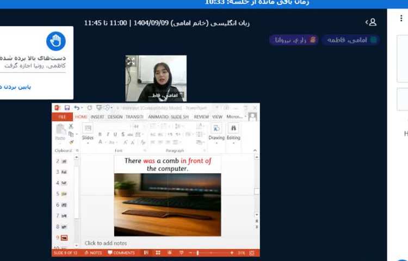Expand the presenter webcam with its fullscreen icon
The height and width of the screenshot is (261, 408).
tap(131, 61)
